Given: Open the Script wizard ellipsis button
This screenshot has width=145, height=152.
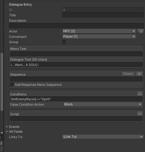Looking at the screenshot, I should click(140, 113).
